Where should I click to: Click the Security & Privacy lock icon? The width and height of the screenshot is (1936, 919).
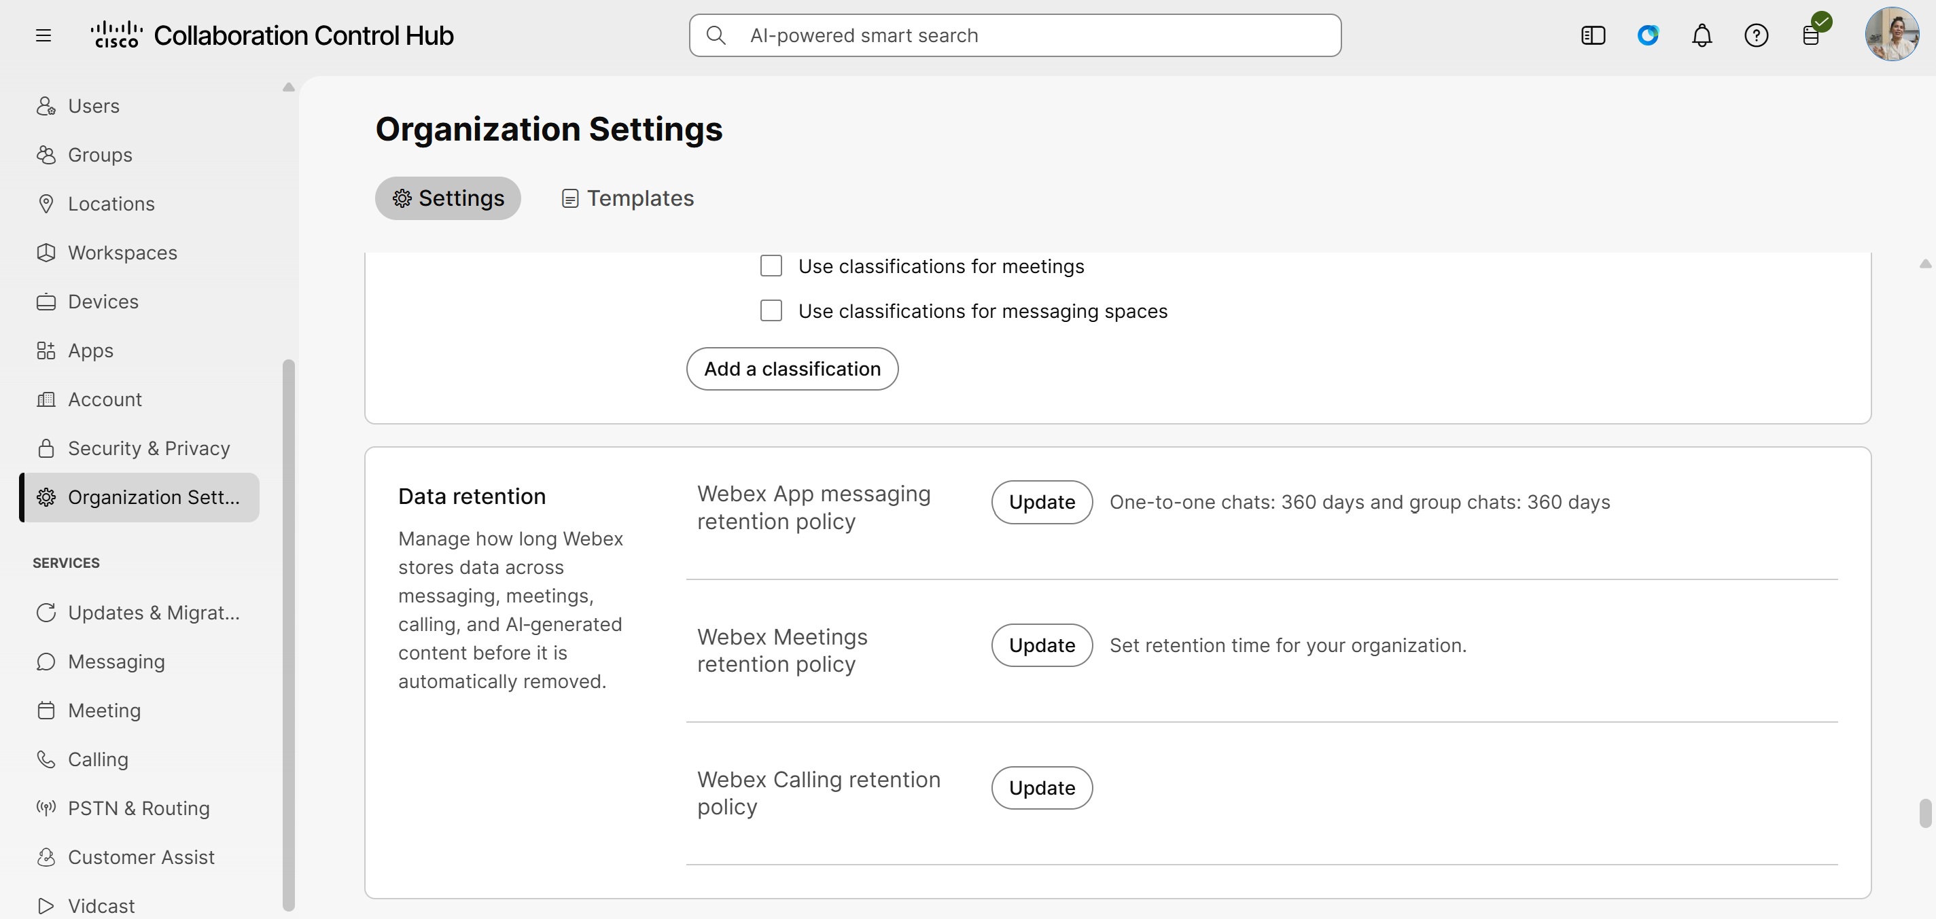pyautogui.click(x=46, y=448)
